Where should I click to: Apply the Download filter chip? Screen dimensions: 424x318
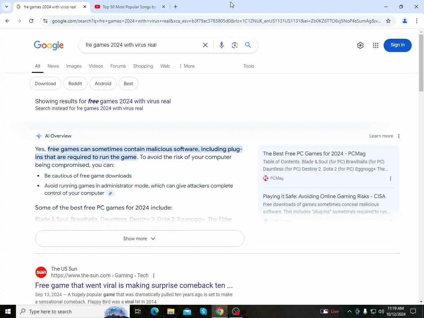click(x=45, y=83)
